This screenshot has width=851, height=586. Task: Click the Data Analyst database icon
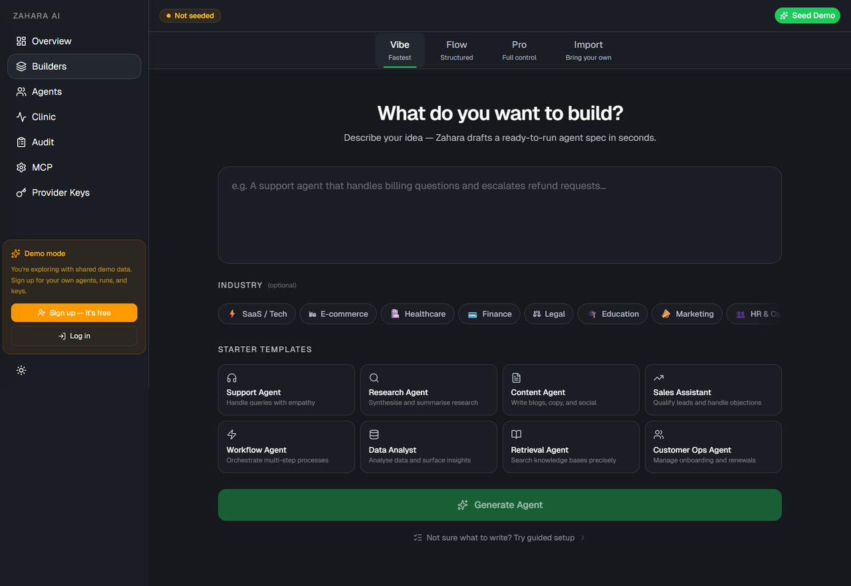pyautogui.click(x=374, y=435)
